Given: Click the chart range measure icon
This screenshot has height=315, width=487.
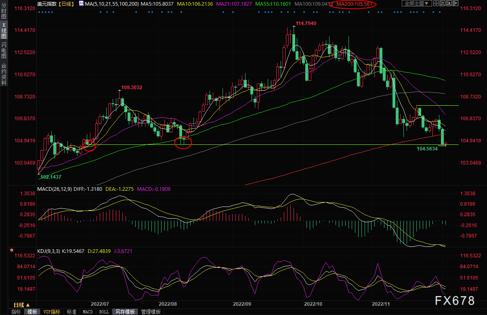Looking at the screenshot, I should pos(443,3).
